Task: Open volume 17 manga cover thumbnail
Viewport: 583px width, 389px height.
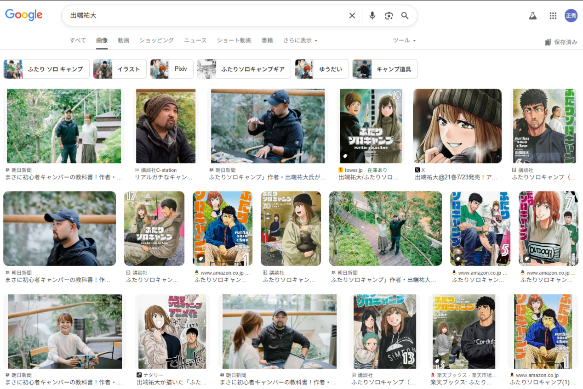Action: tap(154, 229)
